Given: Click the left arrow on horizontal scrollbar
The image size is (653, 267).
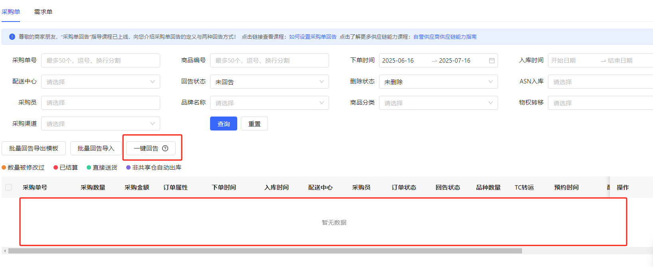Looking at the screenshot, I should [5, 251].
